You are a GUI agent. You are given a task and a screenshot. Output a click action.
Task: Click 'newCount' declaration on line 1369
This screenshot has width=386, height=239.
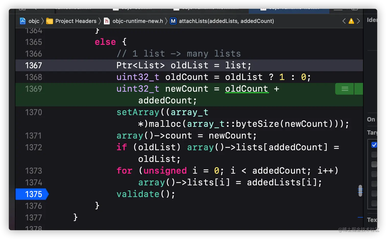(x=187, y=89)
